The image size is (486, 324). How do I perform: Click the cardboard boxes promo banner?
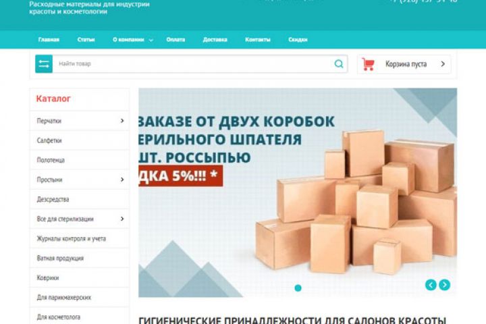[x=298, y=192]
